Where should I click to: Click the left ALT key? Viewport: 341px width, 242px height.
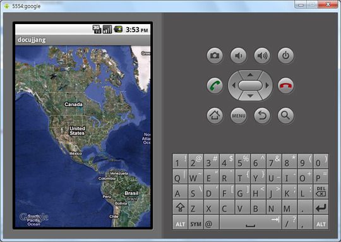point(180,222)
